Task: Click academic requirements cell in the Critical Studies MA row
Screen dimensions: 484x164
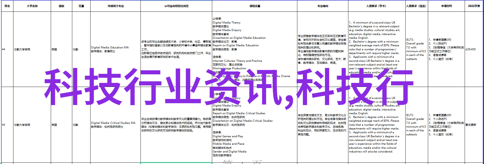Action: 377,125
